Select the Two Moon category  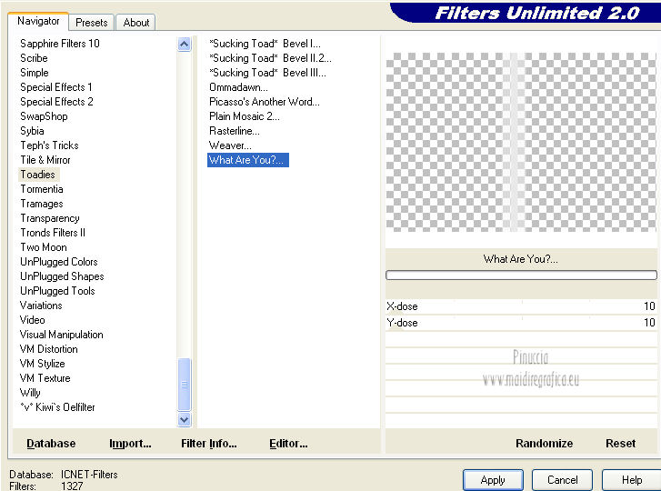click(44, 247)
